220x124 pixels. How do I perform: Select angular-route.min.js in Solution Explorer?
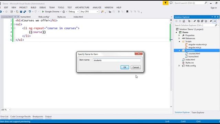[198, 44]
